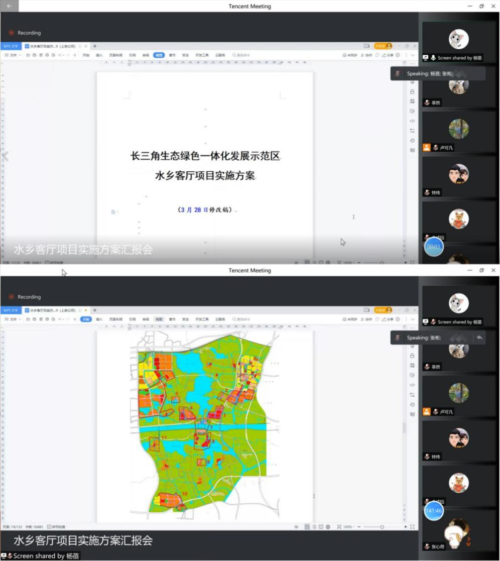
Task: Switch to web layout view below the map
Action: [x=328, y=527]
